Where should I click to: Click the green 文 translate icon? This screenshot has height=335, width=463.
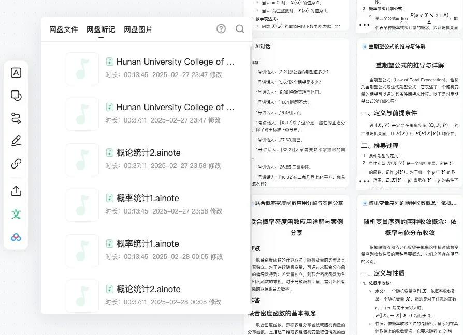[16, 214]
